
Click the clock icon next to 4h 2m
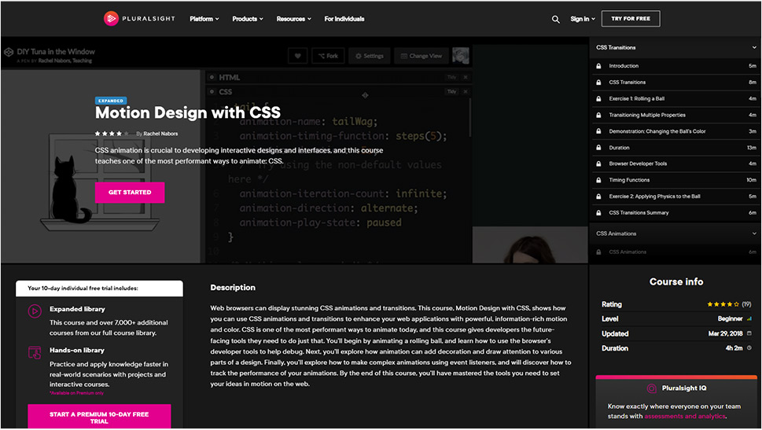[x=749, y=348]
